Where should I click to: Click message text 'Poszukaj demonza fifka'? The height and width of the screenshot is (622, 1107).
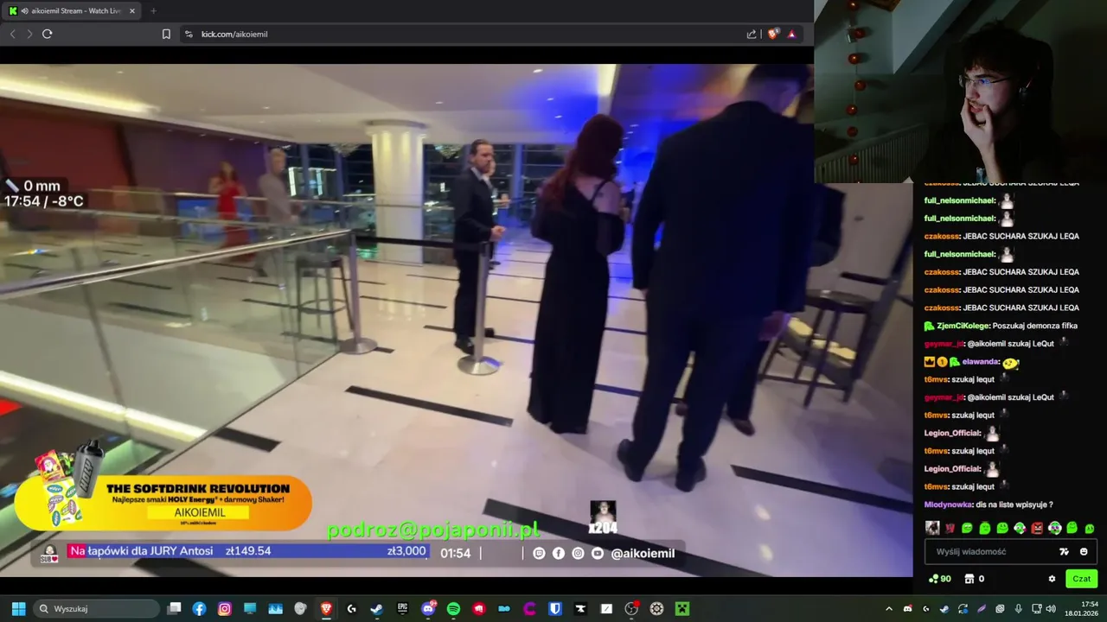pos(1035,326)
